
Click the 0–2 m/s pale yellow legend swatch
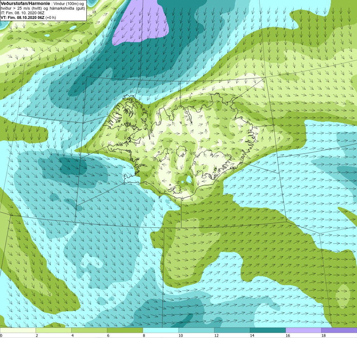18,330
